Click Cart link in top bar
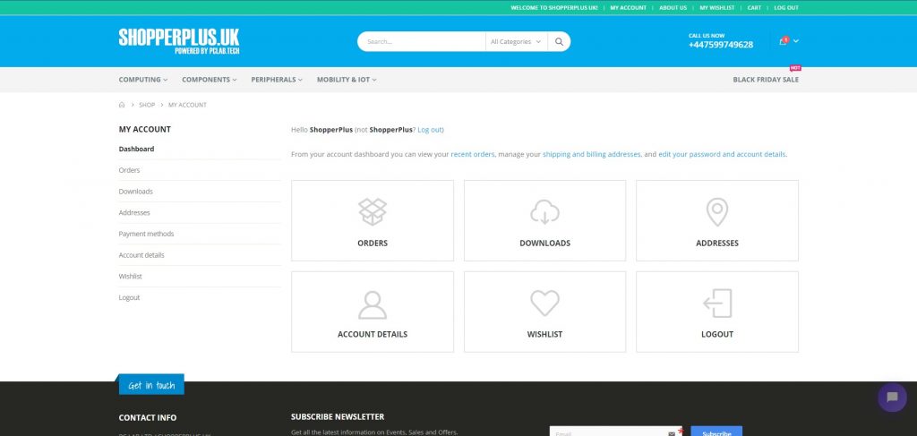The height and width of the screenshot is (436, 917). click(x=754, y=7)
